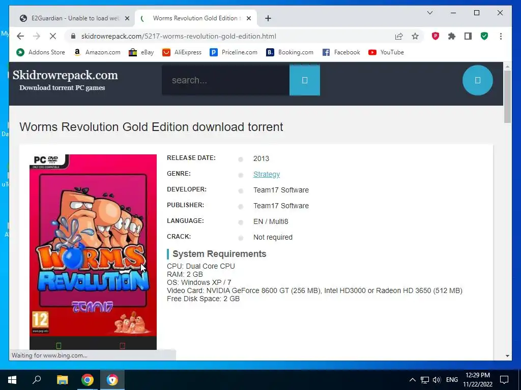Click 'Worms Revolution Gold Edition download torrent' heading
This screenshot has width=521, height=390.
pyautogui.click(x=152, y=127)
